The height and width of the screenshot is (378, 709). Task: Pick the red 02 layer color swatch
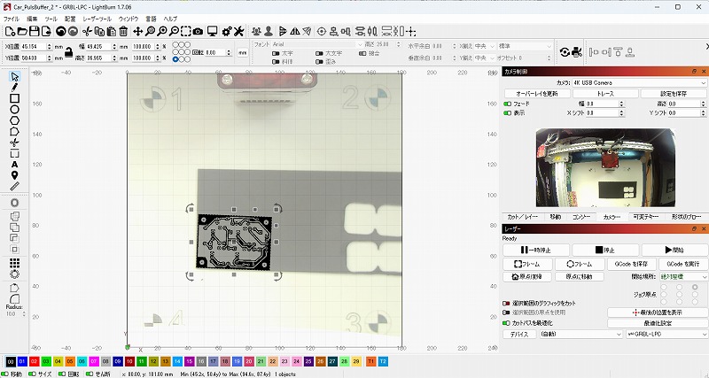coord(33,362)
